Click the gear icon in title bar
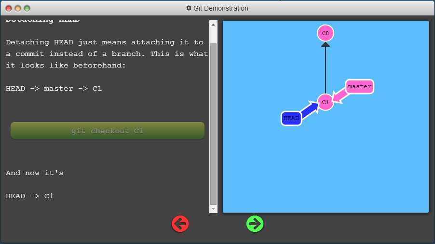 click(x=189, y=8)
